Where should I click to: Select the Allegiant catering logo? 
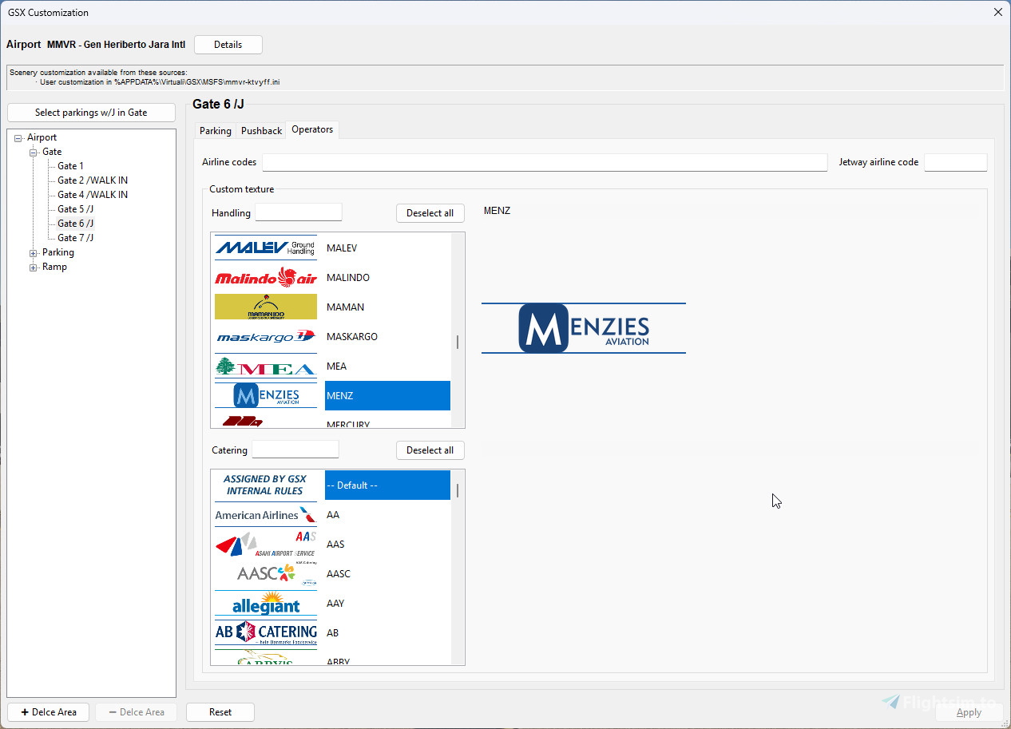point(266,604)
